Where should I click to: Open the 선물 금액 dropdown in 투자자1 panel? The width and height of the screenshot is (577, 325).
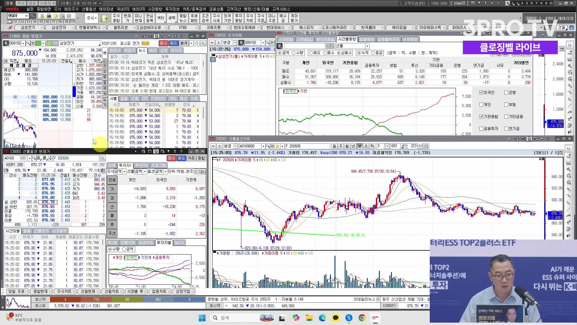click(145, 172)
